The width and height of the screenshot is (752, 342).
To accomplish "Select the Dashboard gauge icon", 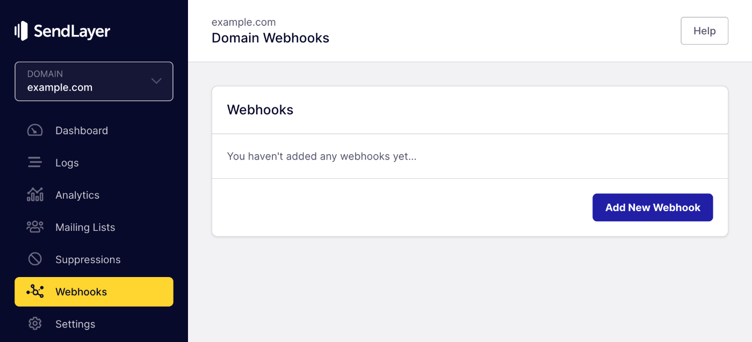I will [x=34, y=130].
